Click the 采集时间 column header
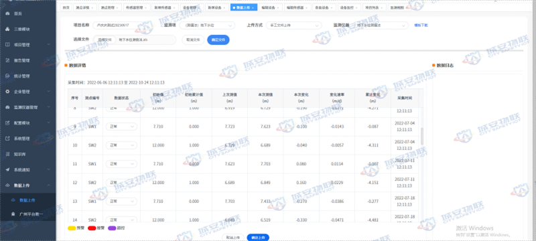Viewport: 536px width, 241px height. point(405,98)
